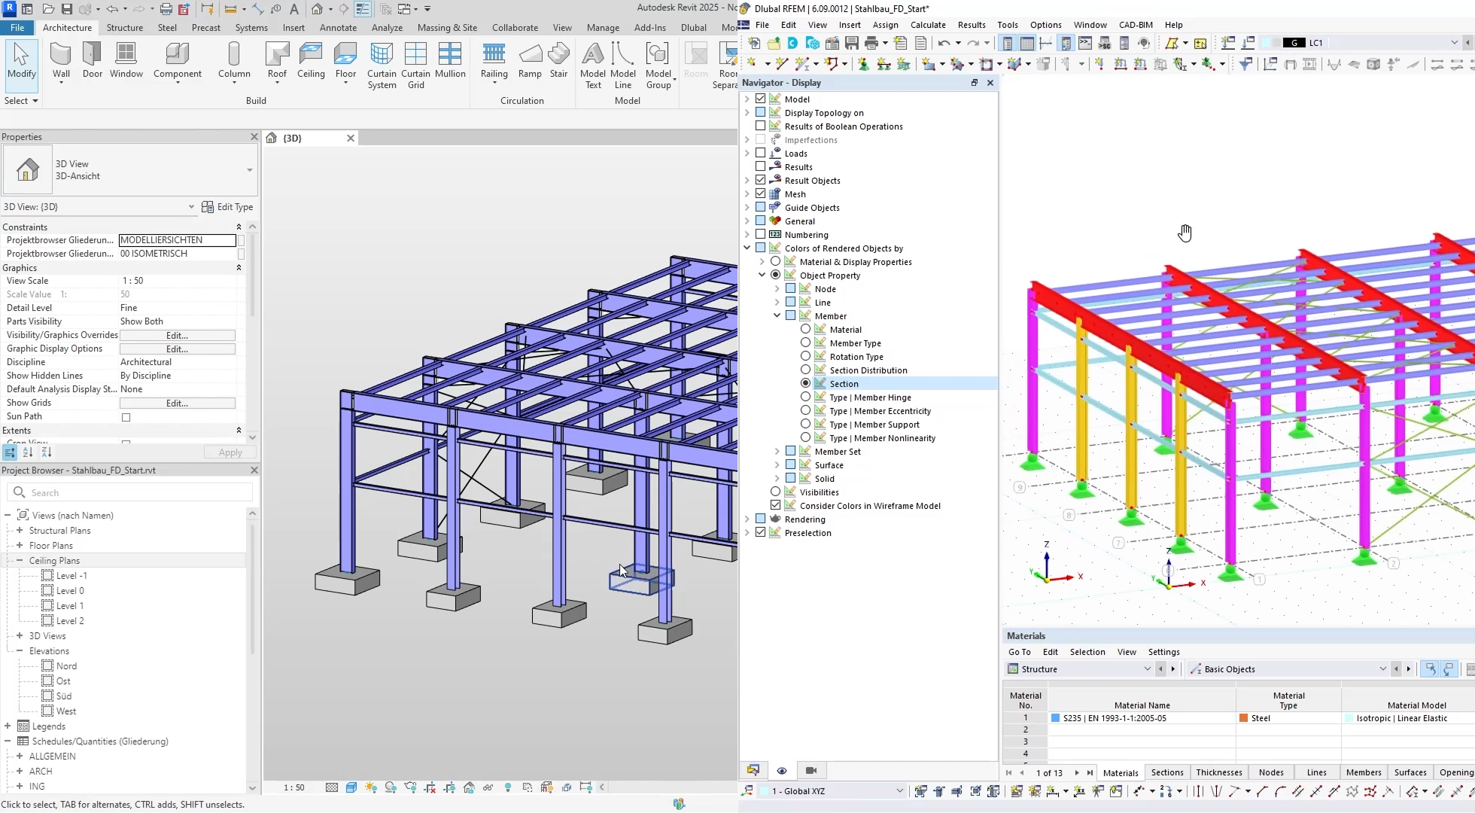Click Edit button for Show Grids

177,403
